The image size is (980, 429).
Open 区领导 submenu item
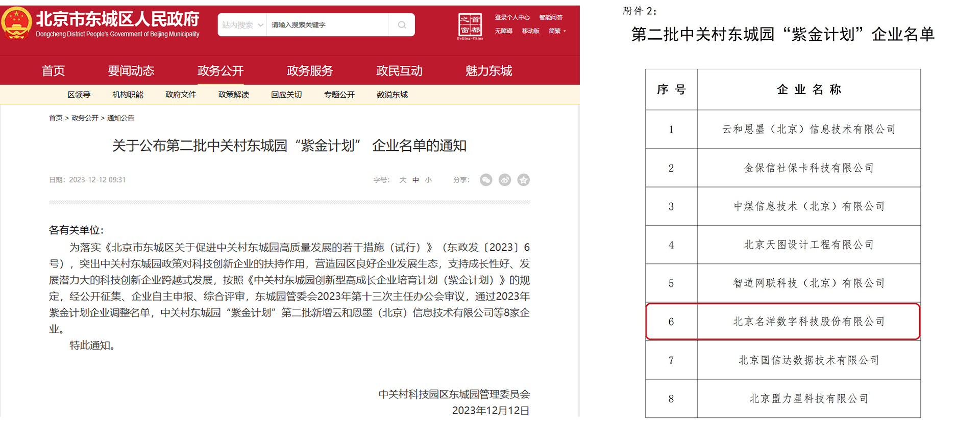click(79, 95)
